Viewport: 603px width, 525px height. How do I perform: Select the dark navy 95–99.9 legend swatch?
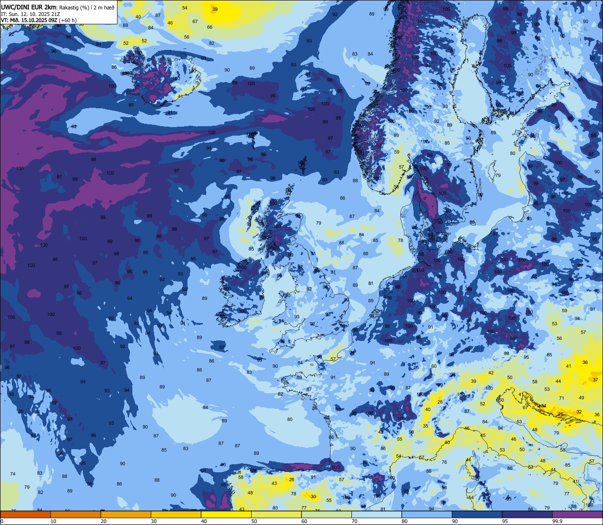pos(527,514)
